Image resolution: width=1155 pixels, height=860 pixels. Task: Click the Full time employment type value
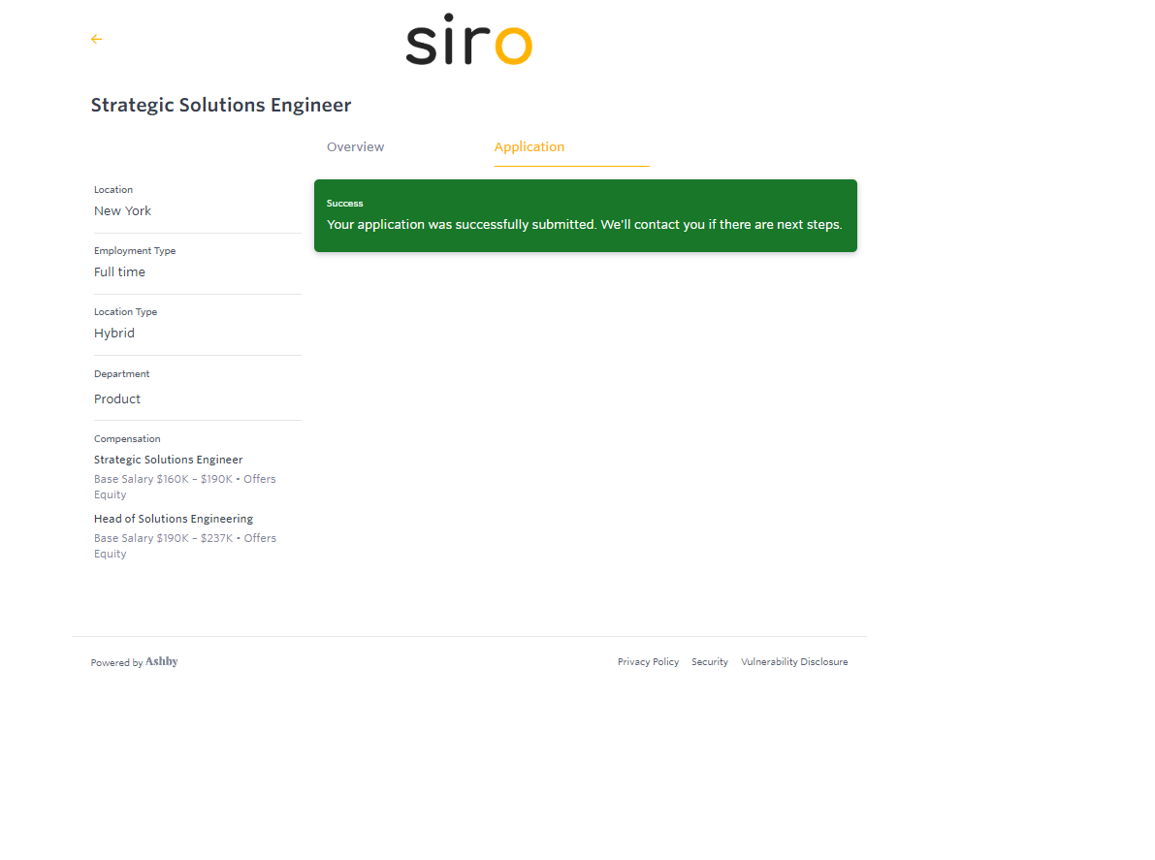[119, 272]
